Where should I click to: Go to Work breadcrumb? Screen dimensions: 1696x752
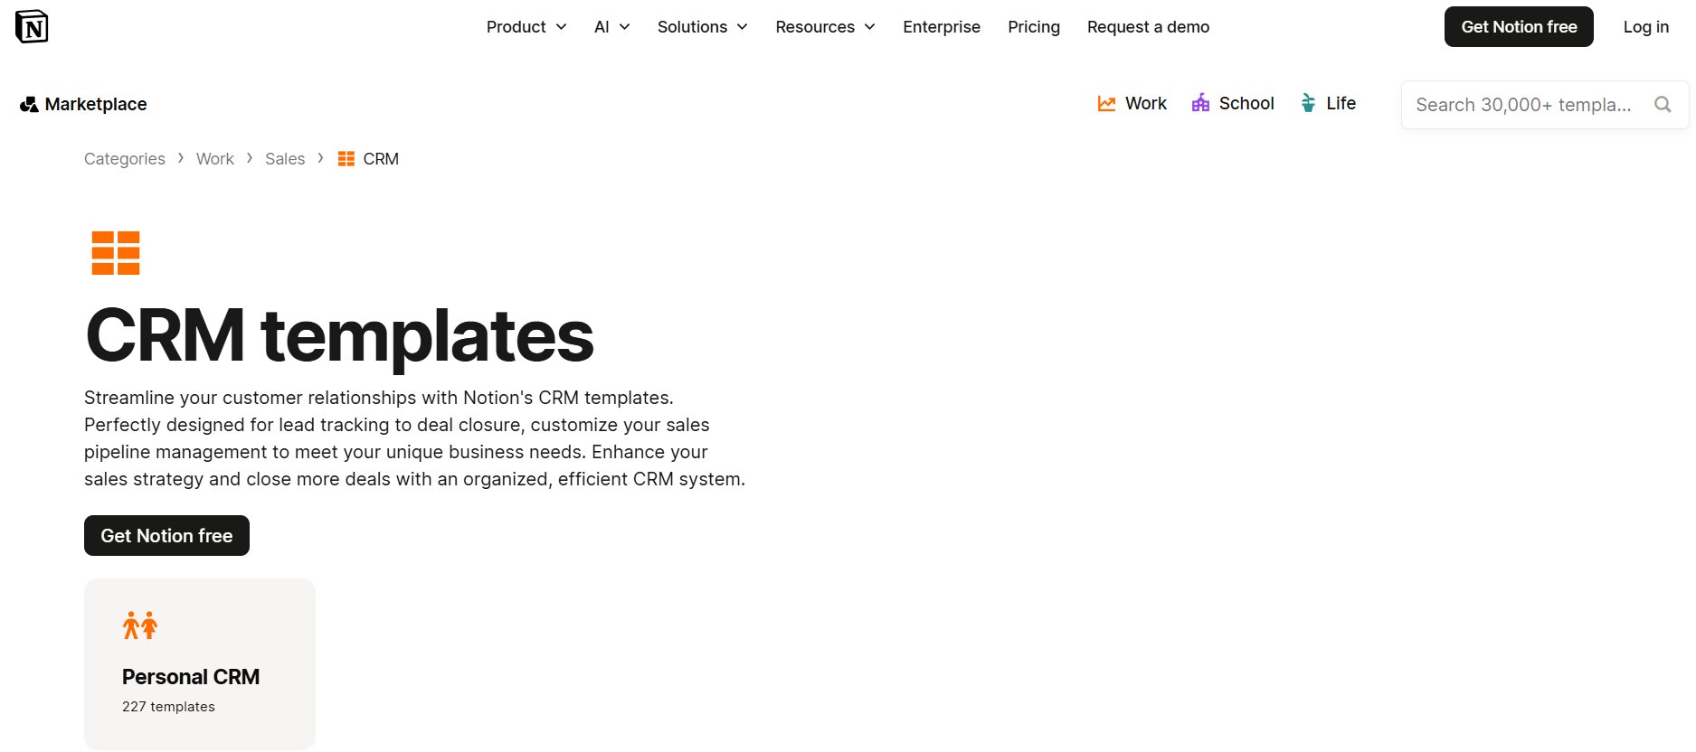[x=215, y=159]
